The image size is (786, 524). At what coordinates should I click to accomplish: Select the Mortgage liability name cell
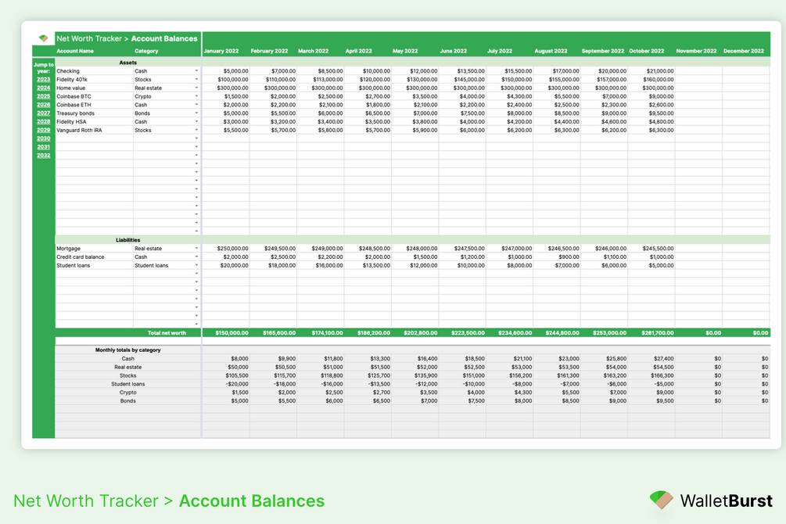point(94,248)
